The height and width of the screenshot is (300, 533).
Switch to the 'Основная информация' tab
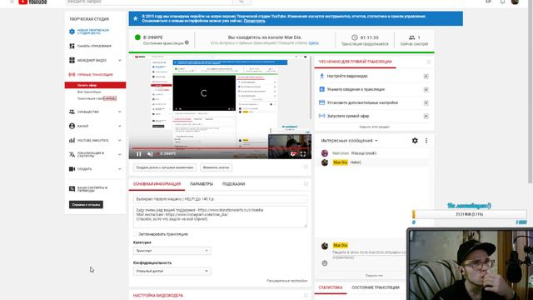point(157,184)
